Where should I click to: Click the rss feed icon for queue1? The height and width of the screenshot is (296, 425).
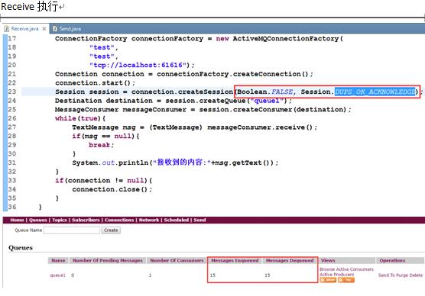(x=346, y=280)
